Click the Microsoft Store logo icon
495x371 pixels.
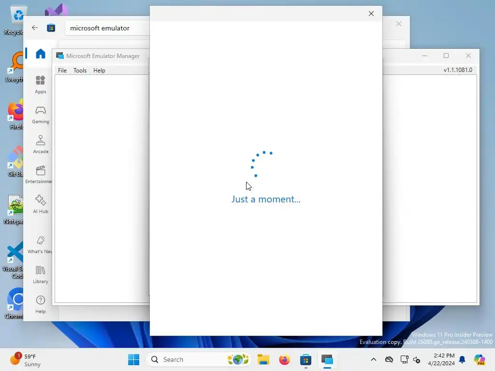[x=51, y=28]
